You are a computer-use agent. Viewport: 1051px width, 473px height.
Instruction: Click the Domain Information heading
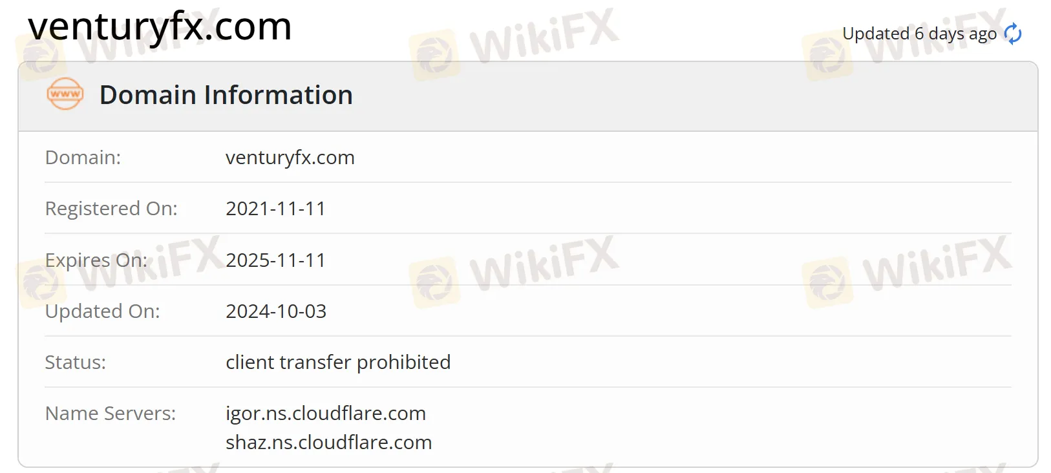226,95
